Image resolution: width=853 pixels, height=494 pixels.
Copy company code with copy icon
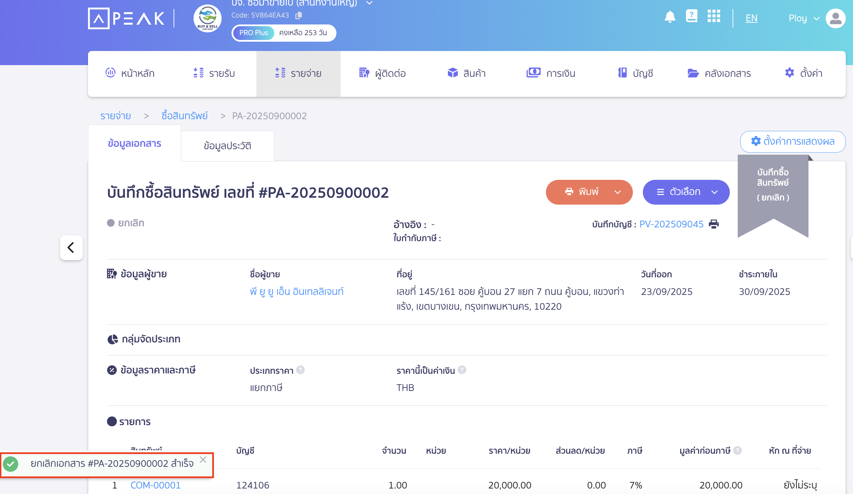coord(299,15)
